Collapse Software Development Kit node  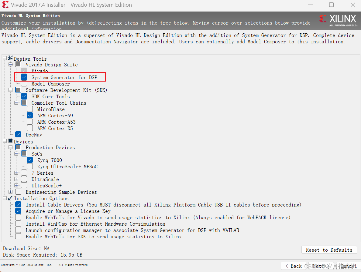(x=10, y=90)
